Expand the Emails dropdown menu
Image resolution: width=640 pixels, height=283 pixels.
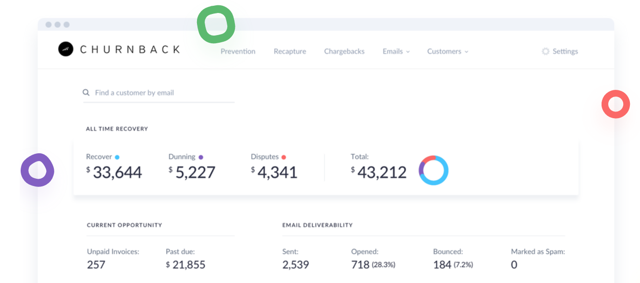pos(396,51)
